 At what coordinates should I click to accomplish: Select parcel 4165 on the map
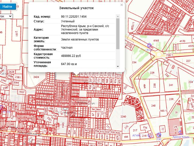click(x=156, y=40)
